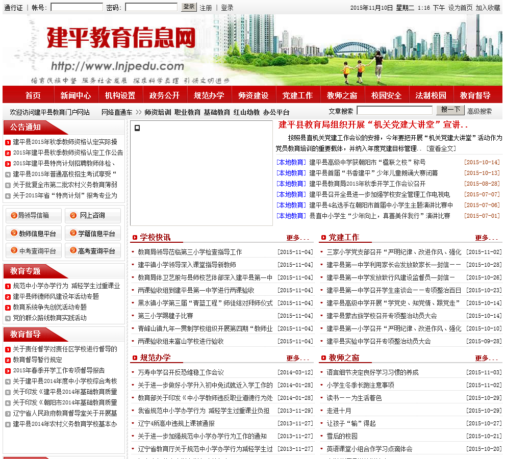Open 走进十月 article

[x=339, y=411]
